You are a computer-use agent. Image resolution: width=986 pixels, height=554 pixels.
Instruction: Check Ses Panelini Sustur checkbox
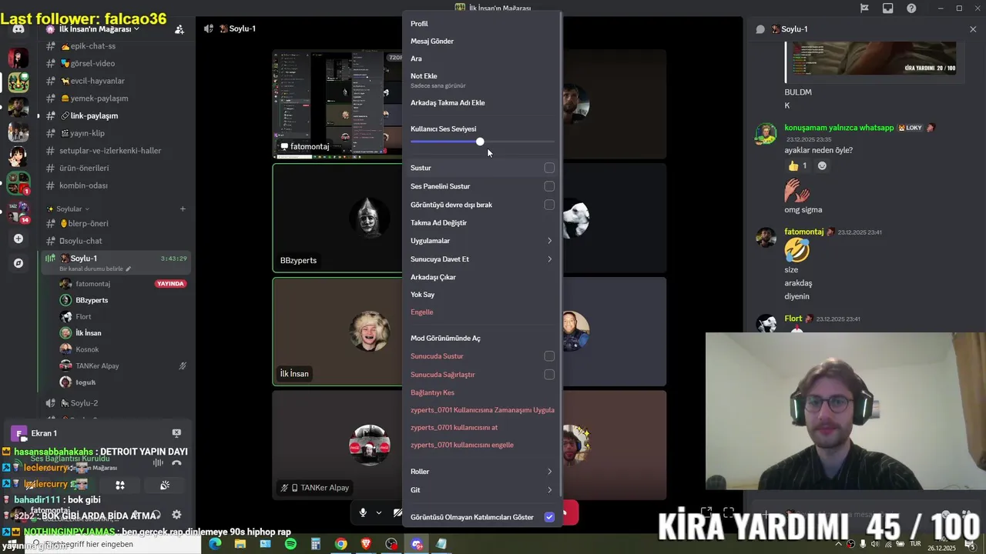click(549, 186)
